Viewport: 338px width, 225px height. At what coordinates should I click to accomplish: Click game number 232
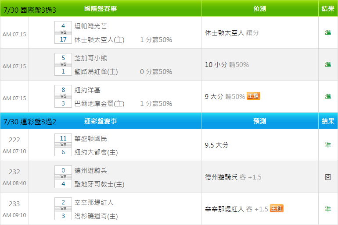coord(14,172)
